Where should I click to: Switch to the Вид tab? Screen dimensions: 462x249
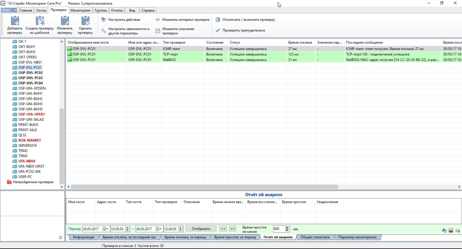132,10
